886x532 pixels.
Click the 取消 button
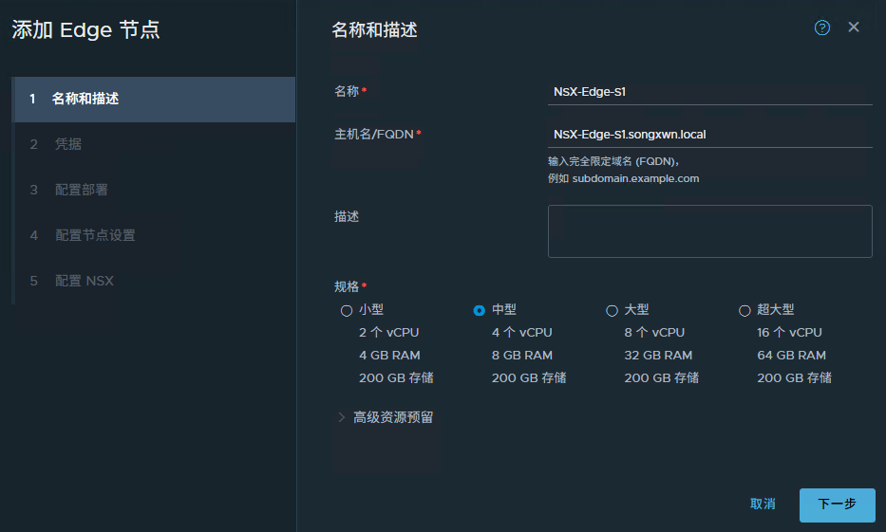click(x=763, y=504)
